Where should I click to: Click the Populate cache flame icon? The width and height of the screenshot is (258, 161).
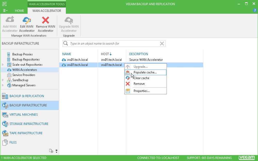(x=128, y=72)
